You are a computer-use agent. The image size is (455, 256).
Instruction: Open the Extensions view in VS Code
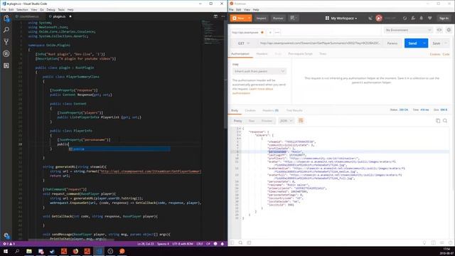point(6,65)
